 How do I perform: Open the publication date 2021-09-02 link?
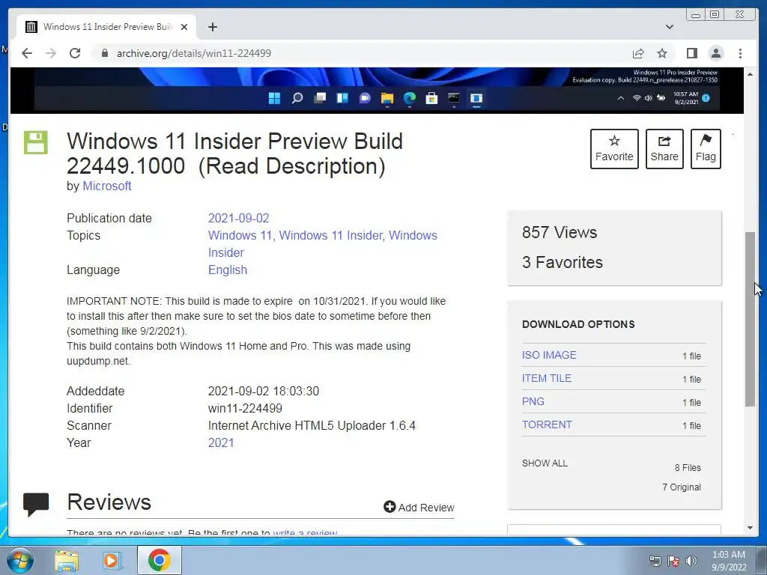(x=239, y=218)
